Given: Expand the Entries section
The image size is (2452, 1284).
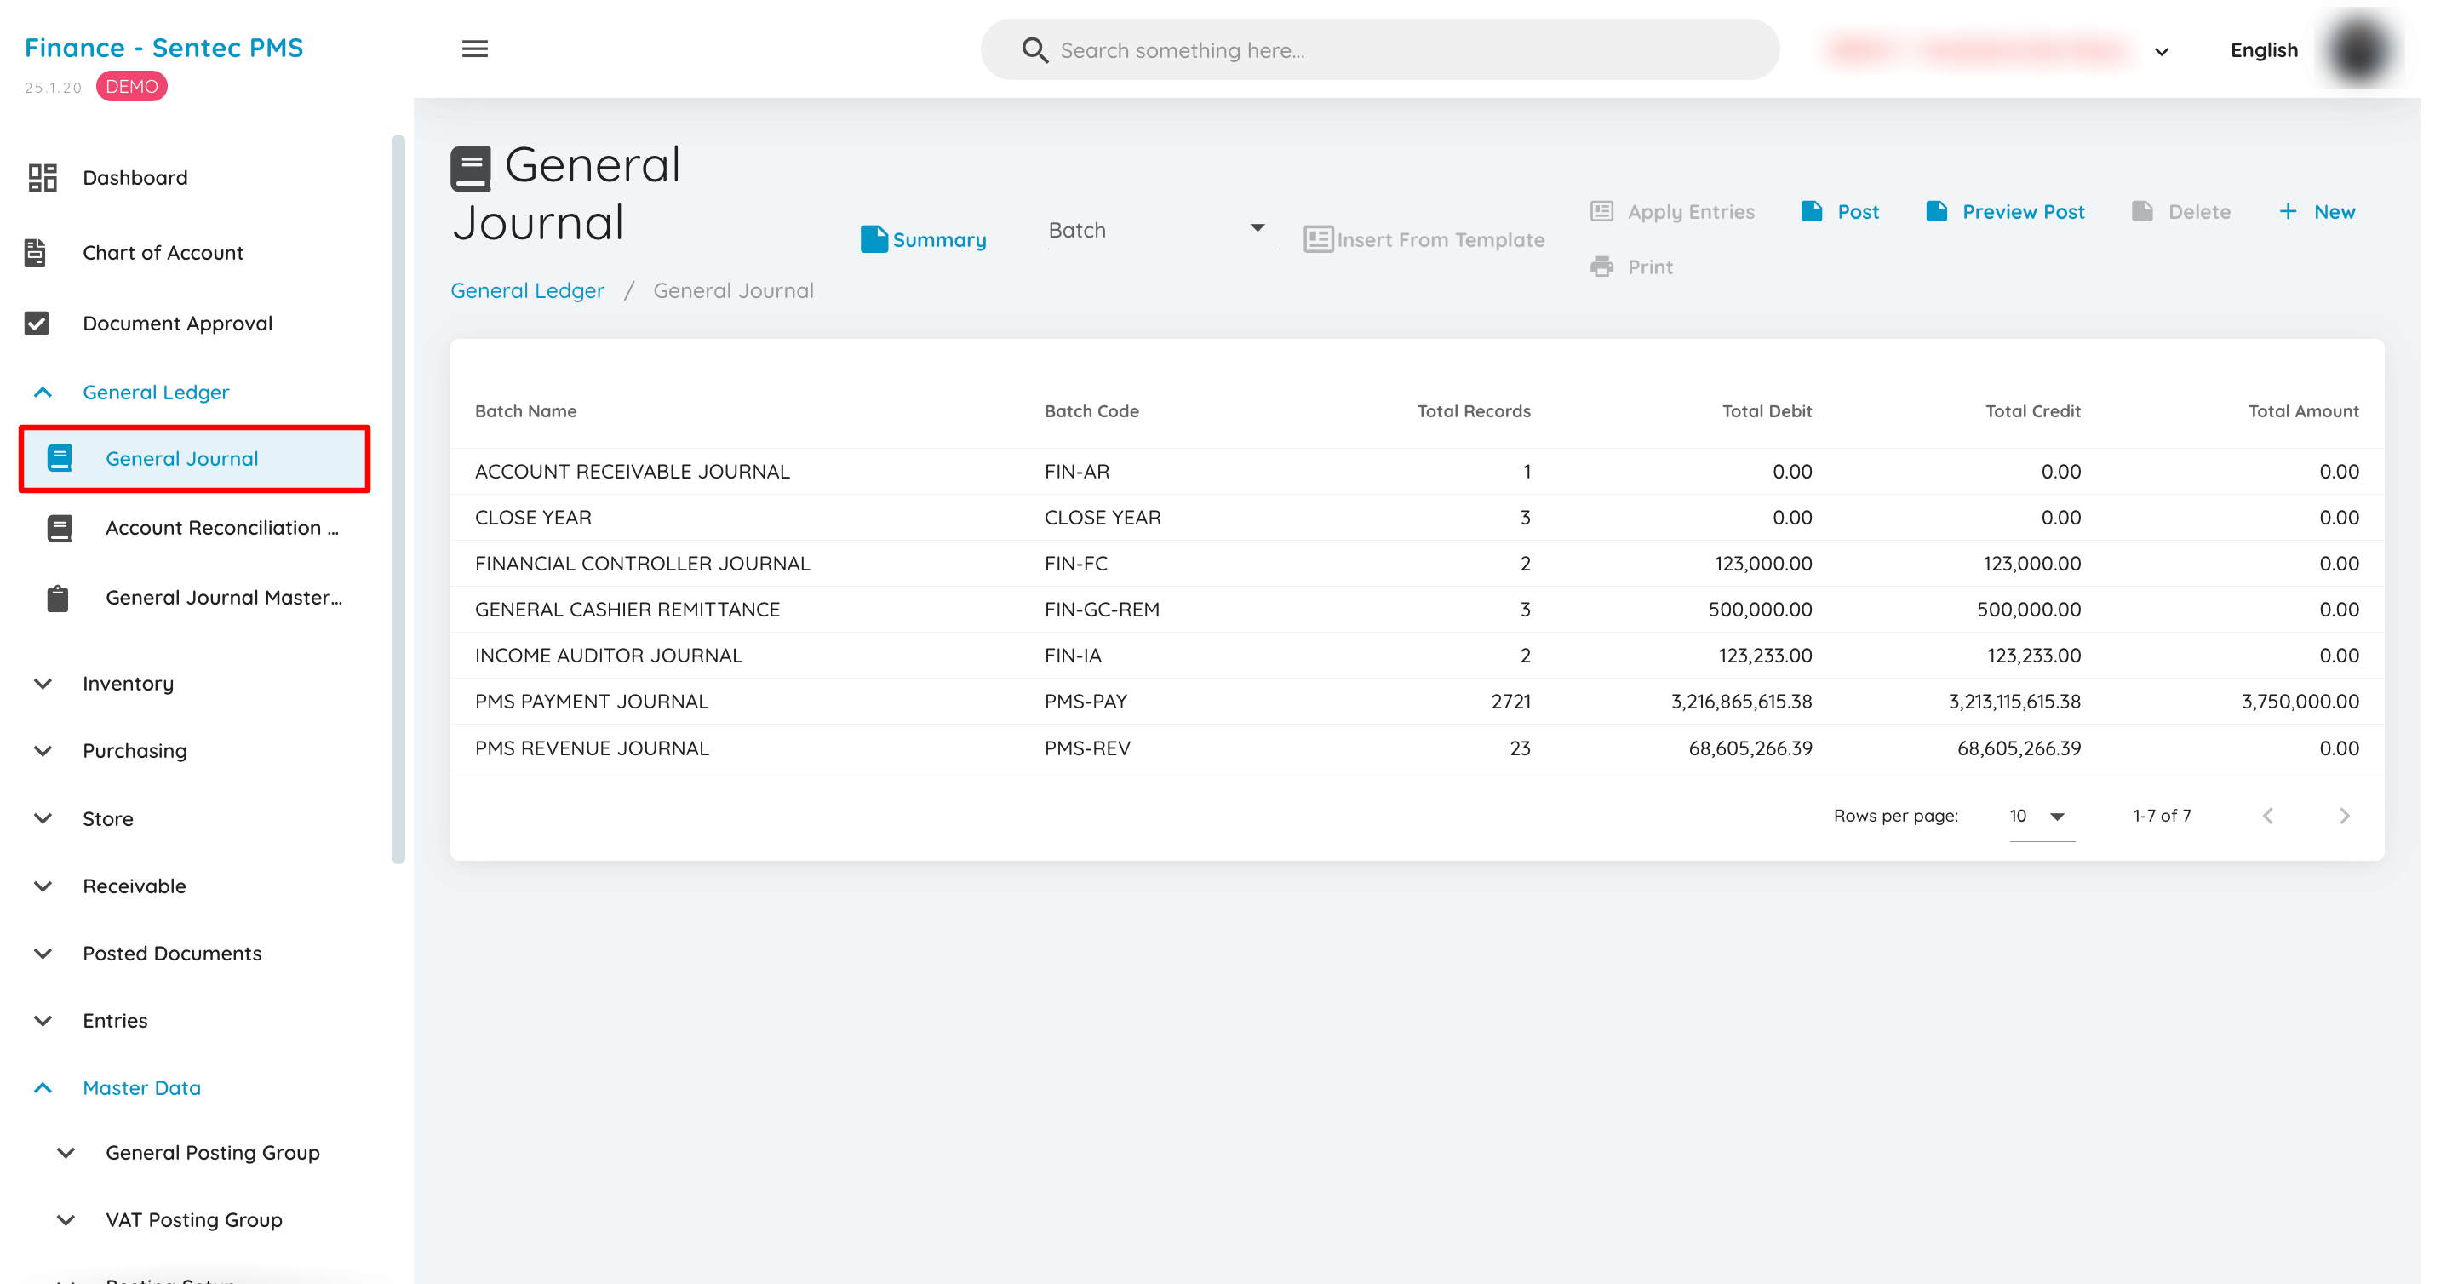Looking at the screenshot, I should pos(43,1021).
